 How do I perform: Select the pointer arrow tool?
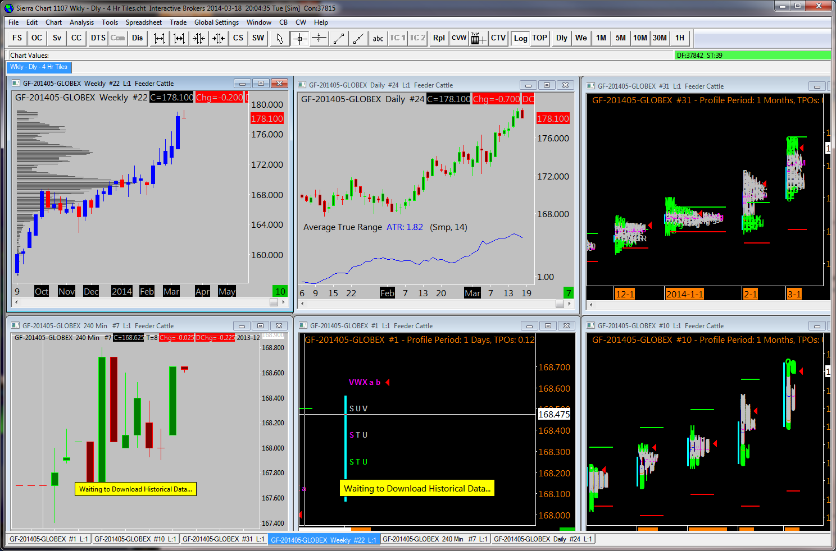[x=280, y=38]
